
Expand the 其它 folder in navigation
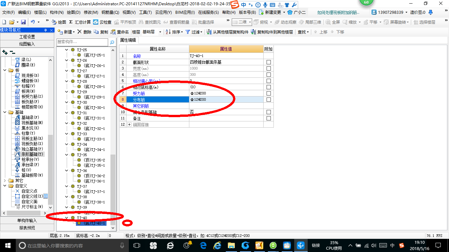[5, 180]
